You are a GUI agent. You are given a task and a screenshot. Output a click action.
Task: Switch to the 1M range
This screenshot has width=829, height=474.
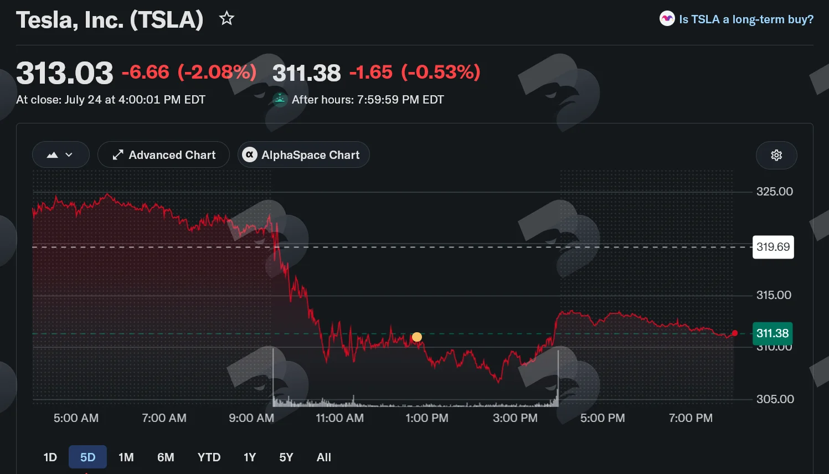pyautogui.click(x=126, y=457)
